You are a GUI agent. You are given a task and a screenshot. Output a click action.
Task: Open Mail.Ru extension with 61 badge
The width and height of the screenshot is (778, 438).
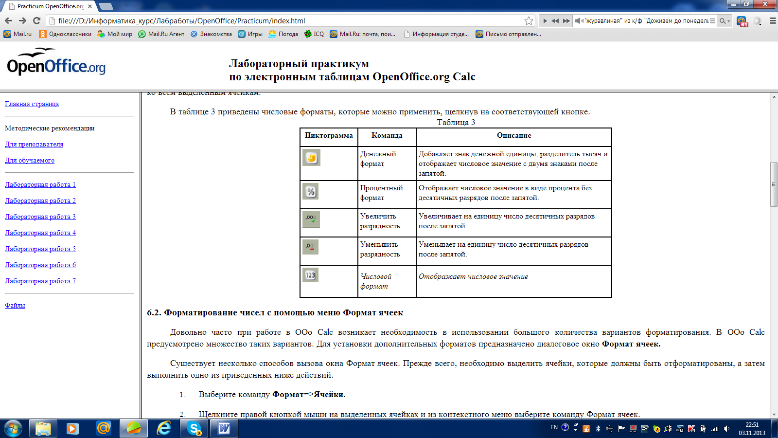(x=742, y=21)
